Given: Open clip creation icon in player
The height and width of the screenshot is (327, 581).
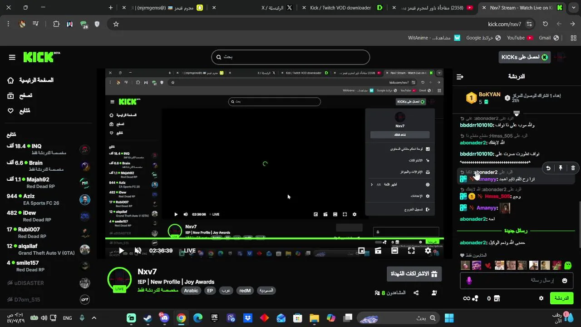Looking at the screenshot, I should 378,251.
